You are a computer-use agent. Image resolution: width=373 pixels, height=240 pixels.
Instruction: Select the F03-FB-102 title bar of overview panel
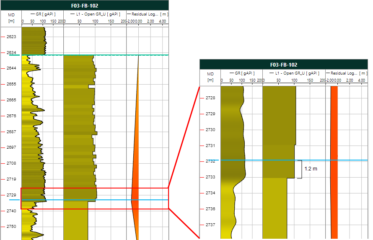click(84, 5)
